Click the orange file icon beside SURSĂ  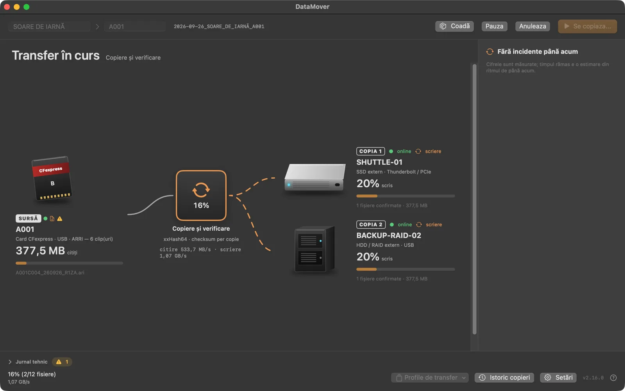pyautogui.click(x=52, y=219)
